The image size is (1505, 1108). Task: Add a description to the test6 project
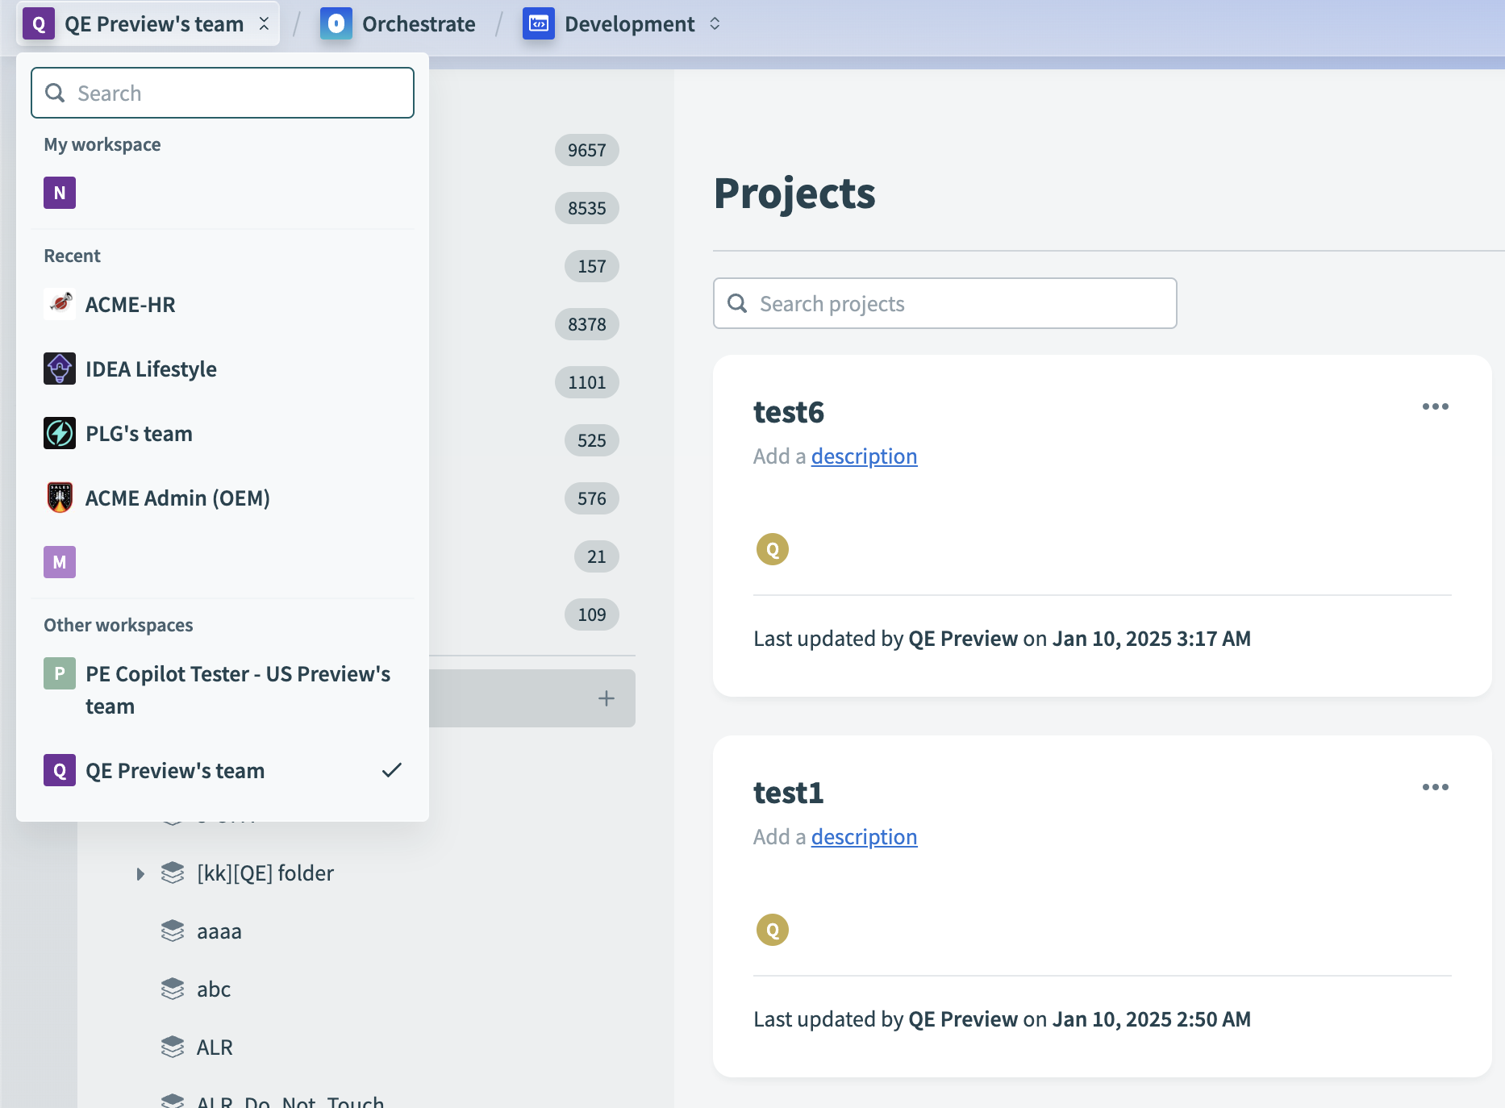(864, 456)
